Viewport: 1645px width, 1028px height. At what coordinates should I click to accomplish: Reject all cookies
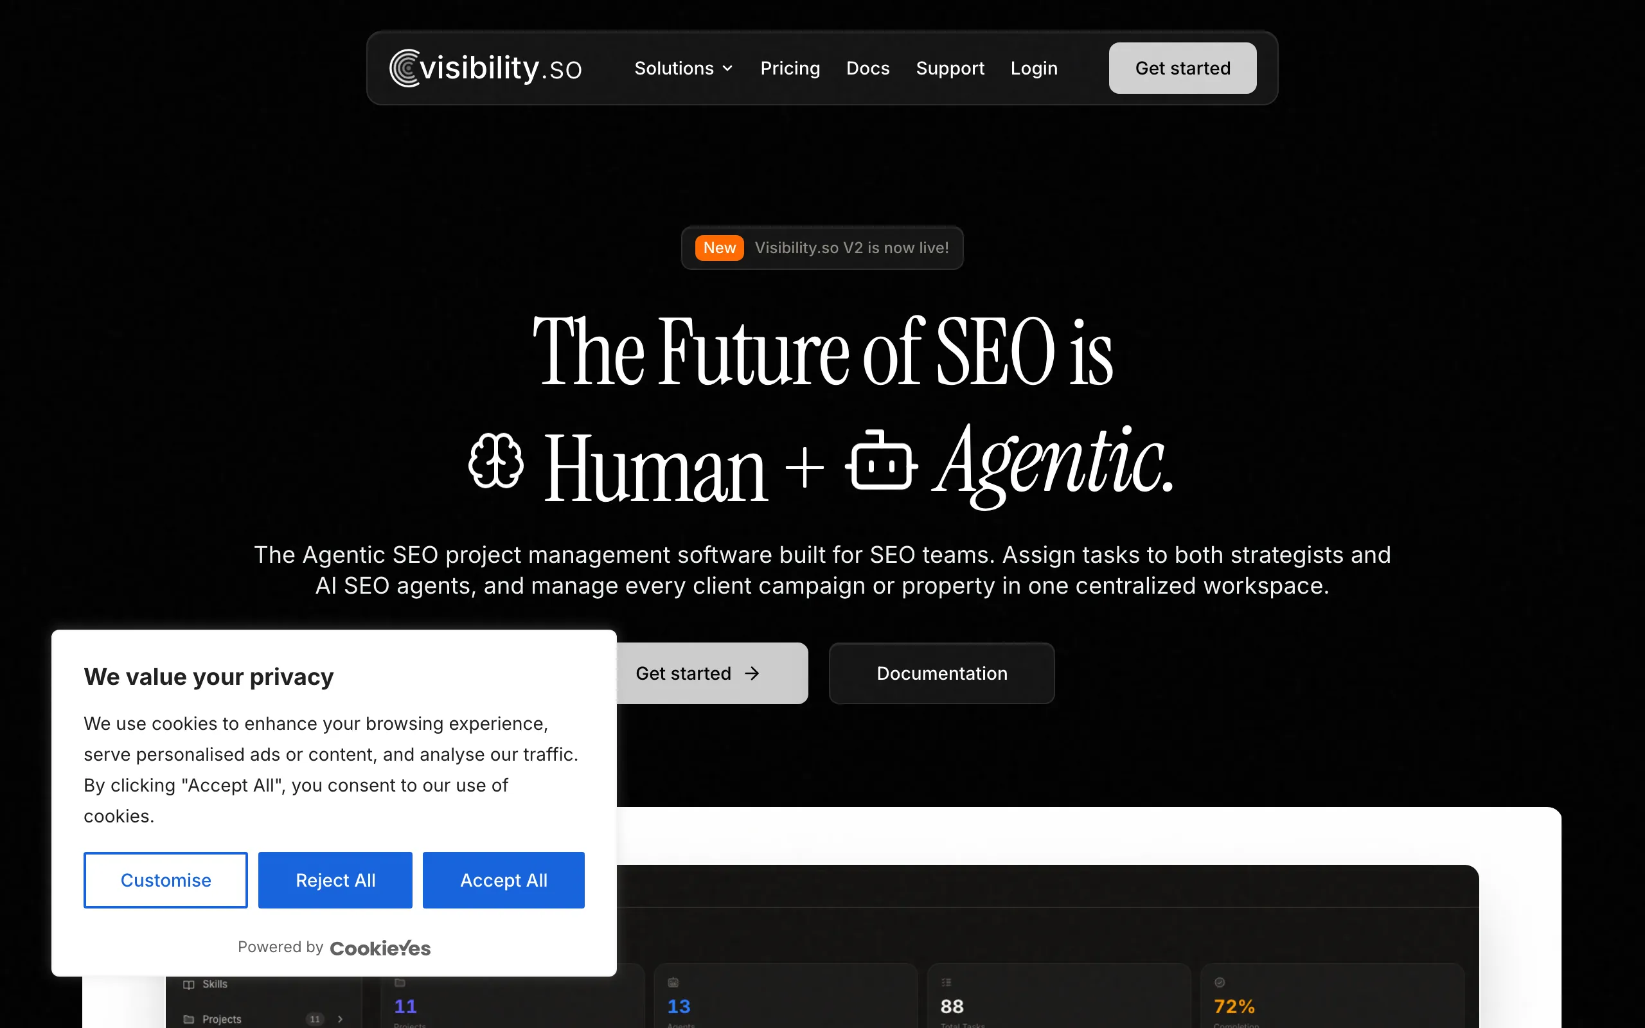coord(335,880)
